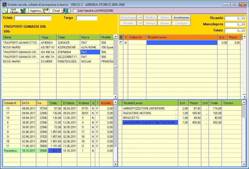The image size is (249, 169).
Task: Click the orange Acconto column header
Action: click(106, 103)
